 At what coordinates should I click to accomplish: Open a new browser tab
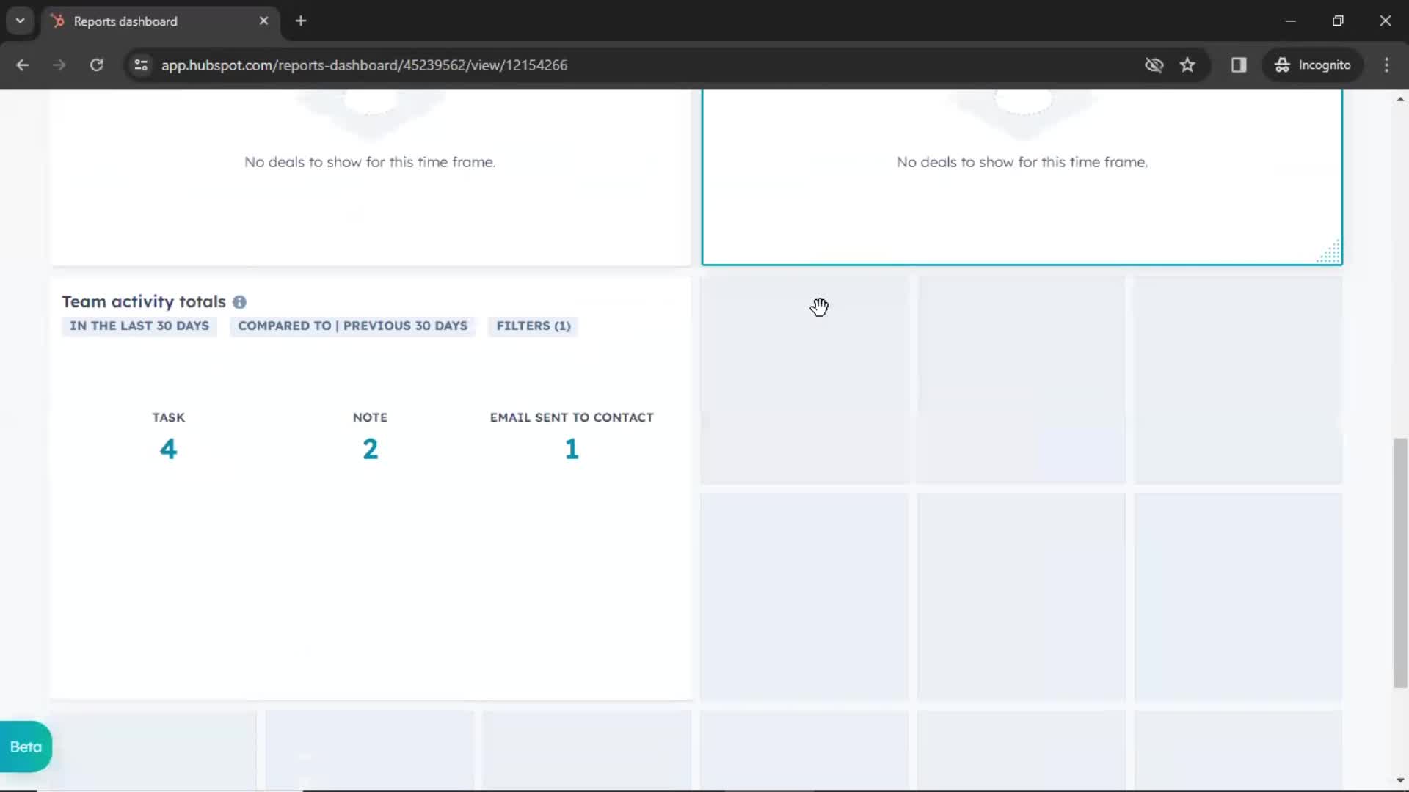pos(301,21)
